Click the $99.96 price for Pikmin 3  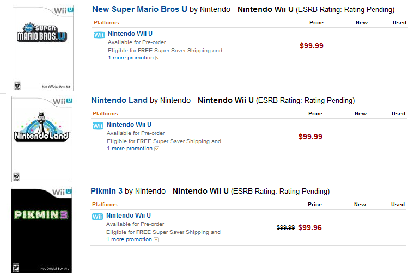click(x=310, y=228)
